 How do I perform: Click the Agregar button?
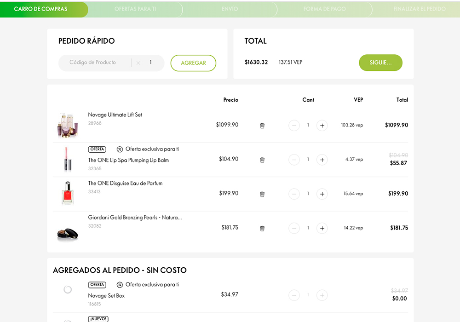pos(193,63)
